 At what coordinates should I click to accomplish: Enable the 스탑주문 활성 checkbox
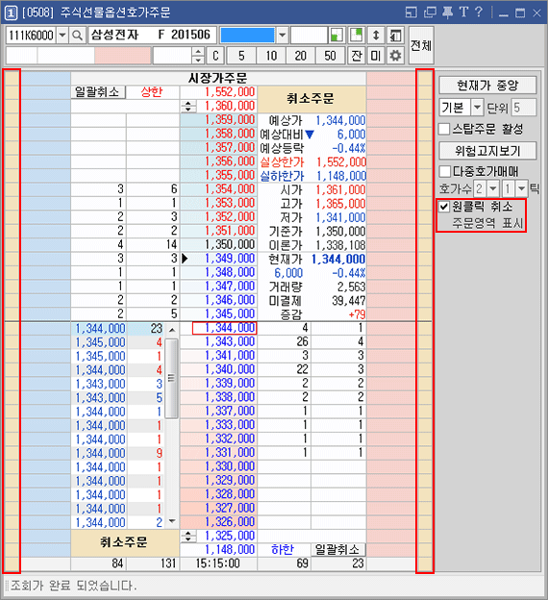tap(444, 129)
